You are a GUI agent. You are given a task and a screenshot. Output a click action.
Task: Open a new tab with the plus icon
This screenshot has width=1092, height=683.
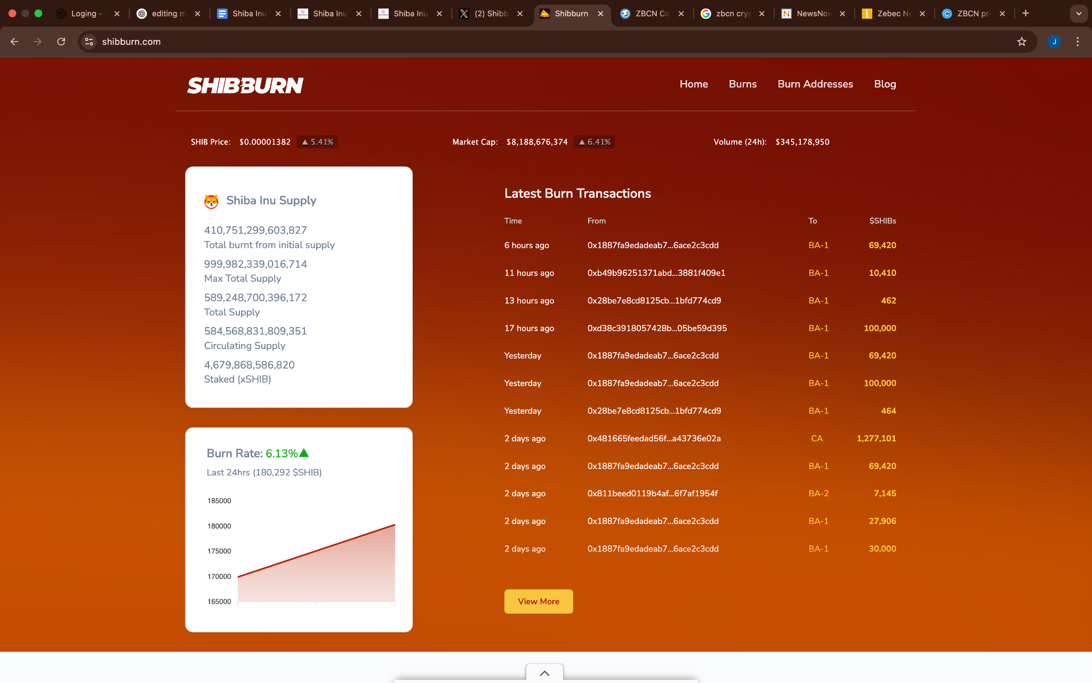click(x=1026, y=13)
